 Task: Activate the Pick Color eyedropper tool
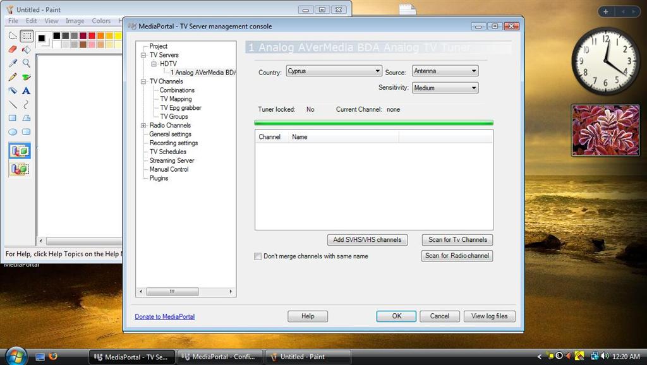13,63
